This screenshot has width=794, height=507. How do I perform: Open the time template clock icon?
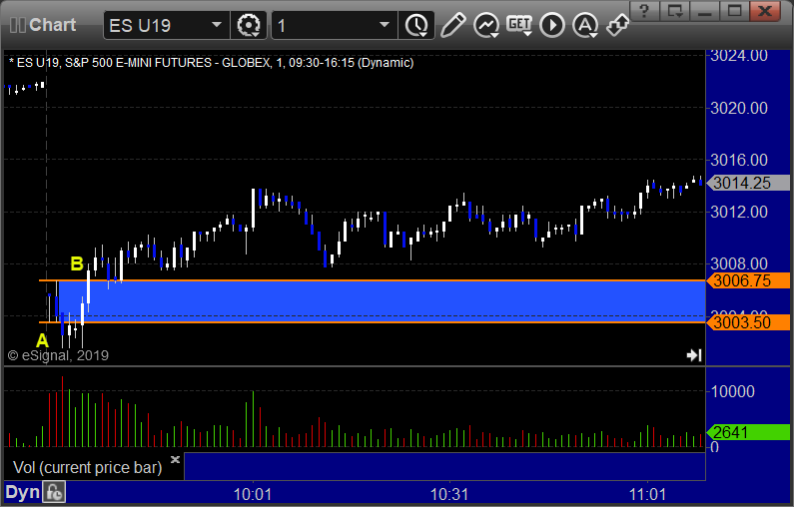416,25
